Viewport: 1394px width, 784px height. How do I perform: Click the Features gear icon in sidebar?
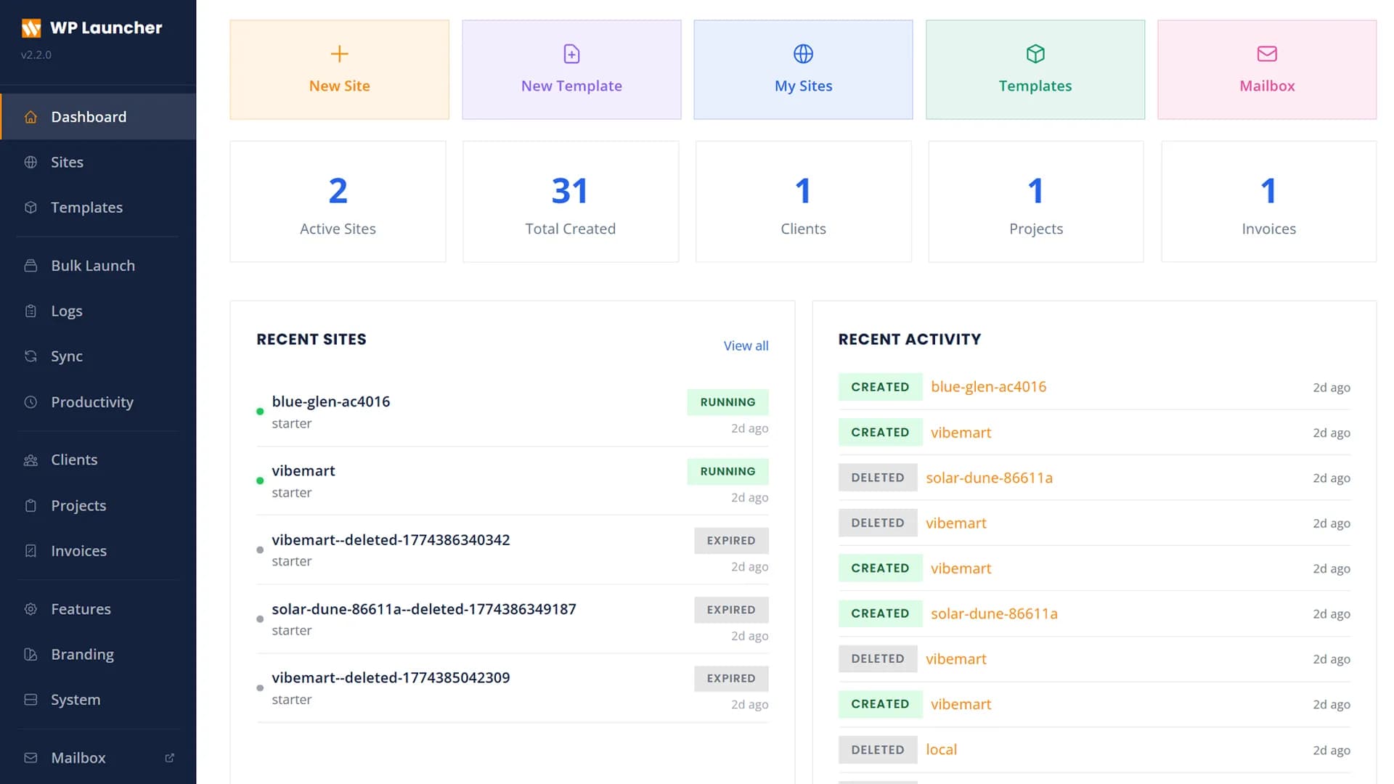(30, 609)
